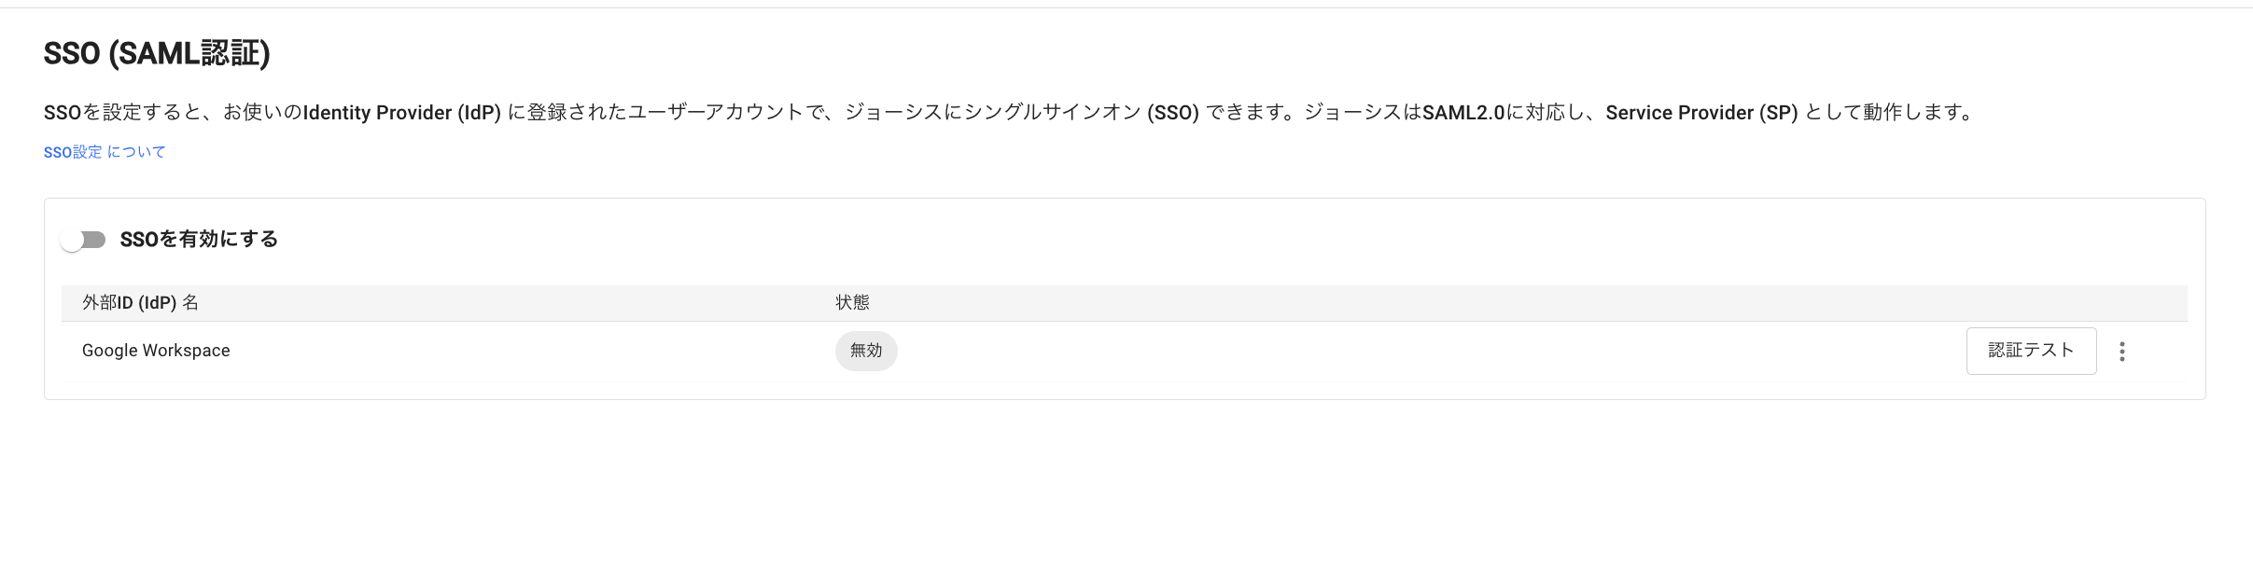Click the bold Service Provider (SP) text
The height and width of the screenshot is (567, 2253).
tap(1701, 113)
